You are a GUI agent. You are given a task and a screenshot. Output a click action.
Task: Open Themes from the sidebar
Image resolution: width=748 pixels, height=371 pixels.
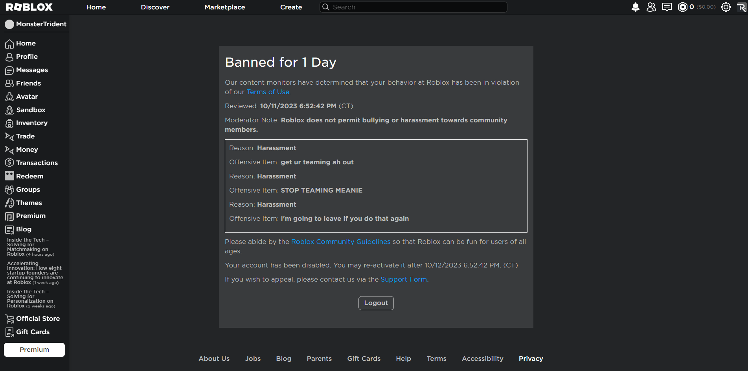click(x=29, y=203)
